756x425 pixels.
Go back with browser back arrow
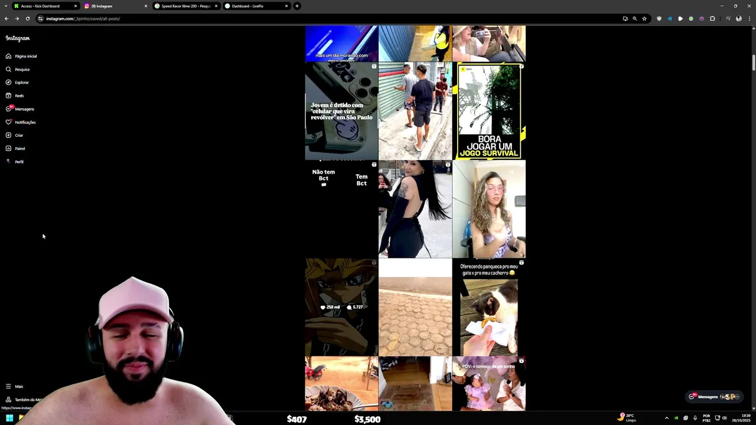(x=6, y=18)
